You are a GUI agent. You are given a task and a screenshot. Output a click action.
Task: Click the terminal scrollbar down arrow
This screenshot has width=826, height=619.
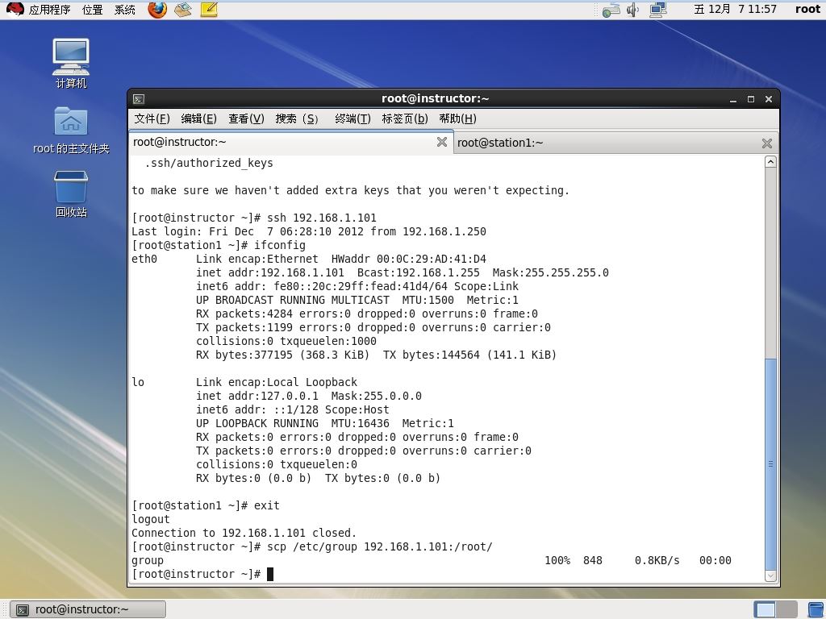click(x=770, y=575)
